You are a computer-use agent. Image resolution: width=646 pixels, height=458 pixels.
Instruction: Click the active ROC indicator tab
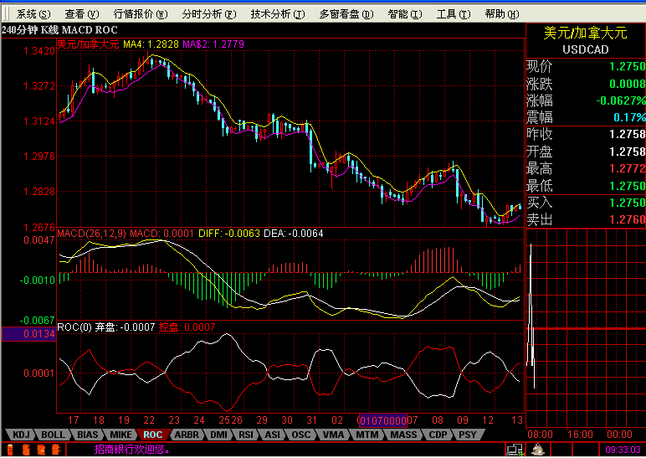(153, 435)
